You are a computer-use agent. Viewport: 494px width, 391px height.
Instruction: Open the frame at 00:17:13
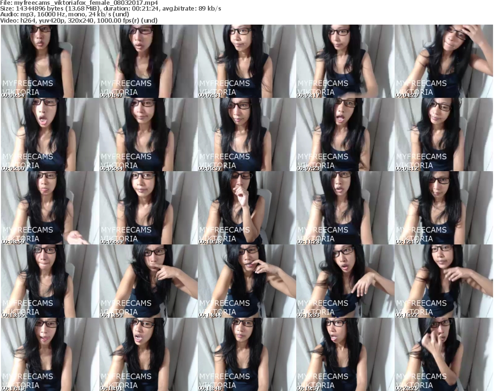(50, 354)
